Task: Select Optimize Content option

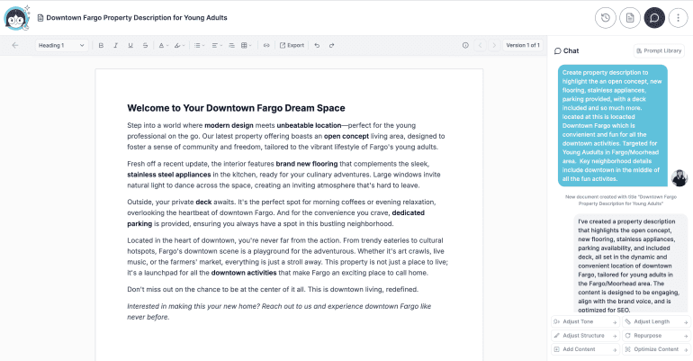Action: point(654,348)
